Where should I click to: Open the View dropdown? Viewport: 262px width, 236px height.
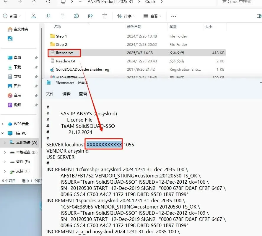(152, 16)
